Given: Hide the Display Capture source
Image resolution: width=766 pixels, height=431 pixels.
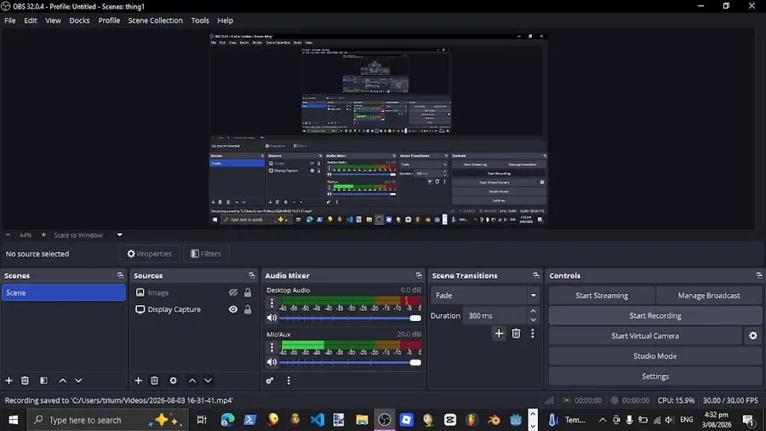Looking at the screenshot, I should pos(233,309).
